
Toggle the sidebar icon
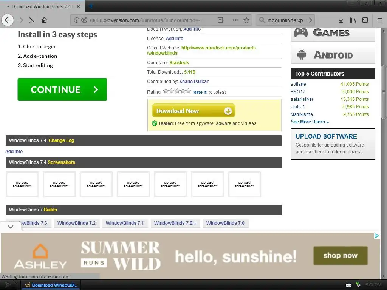[365, 20]
